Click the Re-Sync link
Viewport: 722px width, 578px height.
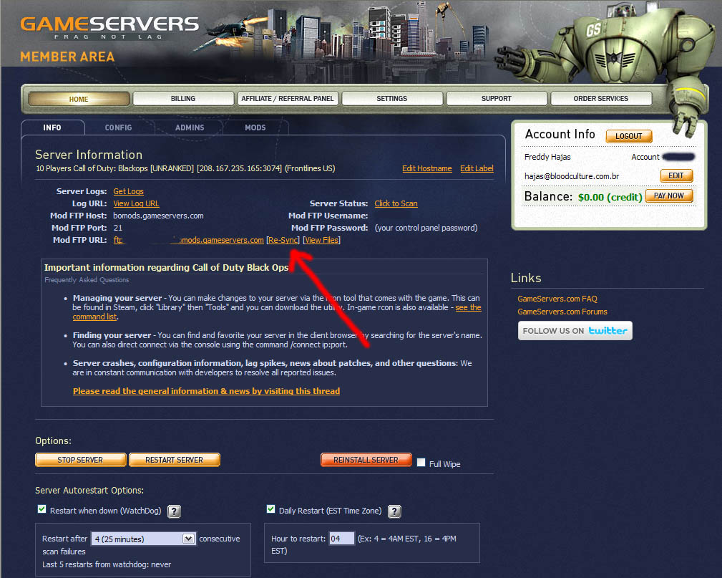(283, 240)
